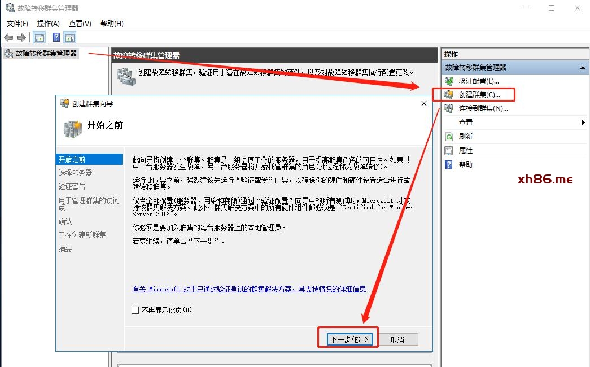Viewport: 590px width, 367px height.
Task: Toggle the show/hide action pane toolbar icon
Action: click(69, 37)
